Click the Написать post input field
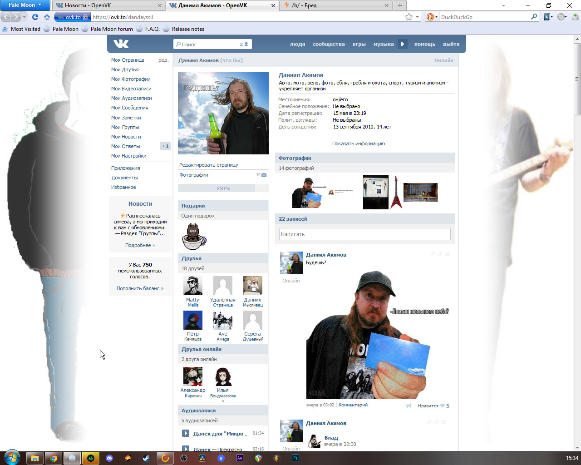 pyautogui.click(x=365, y=234)
